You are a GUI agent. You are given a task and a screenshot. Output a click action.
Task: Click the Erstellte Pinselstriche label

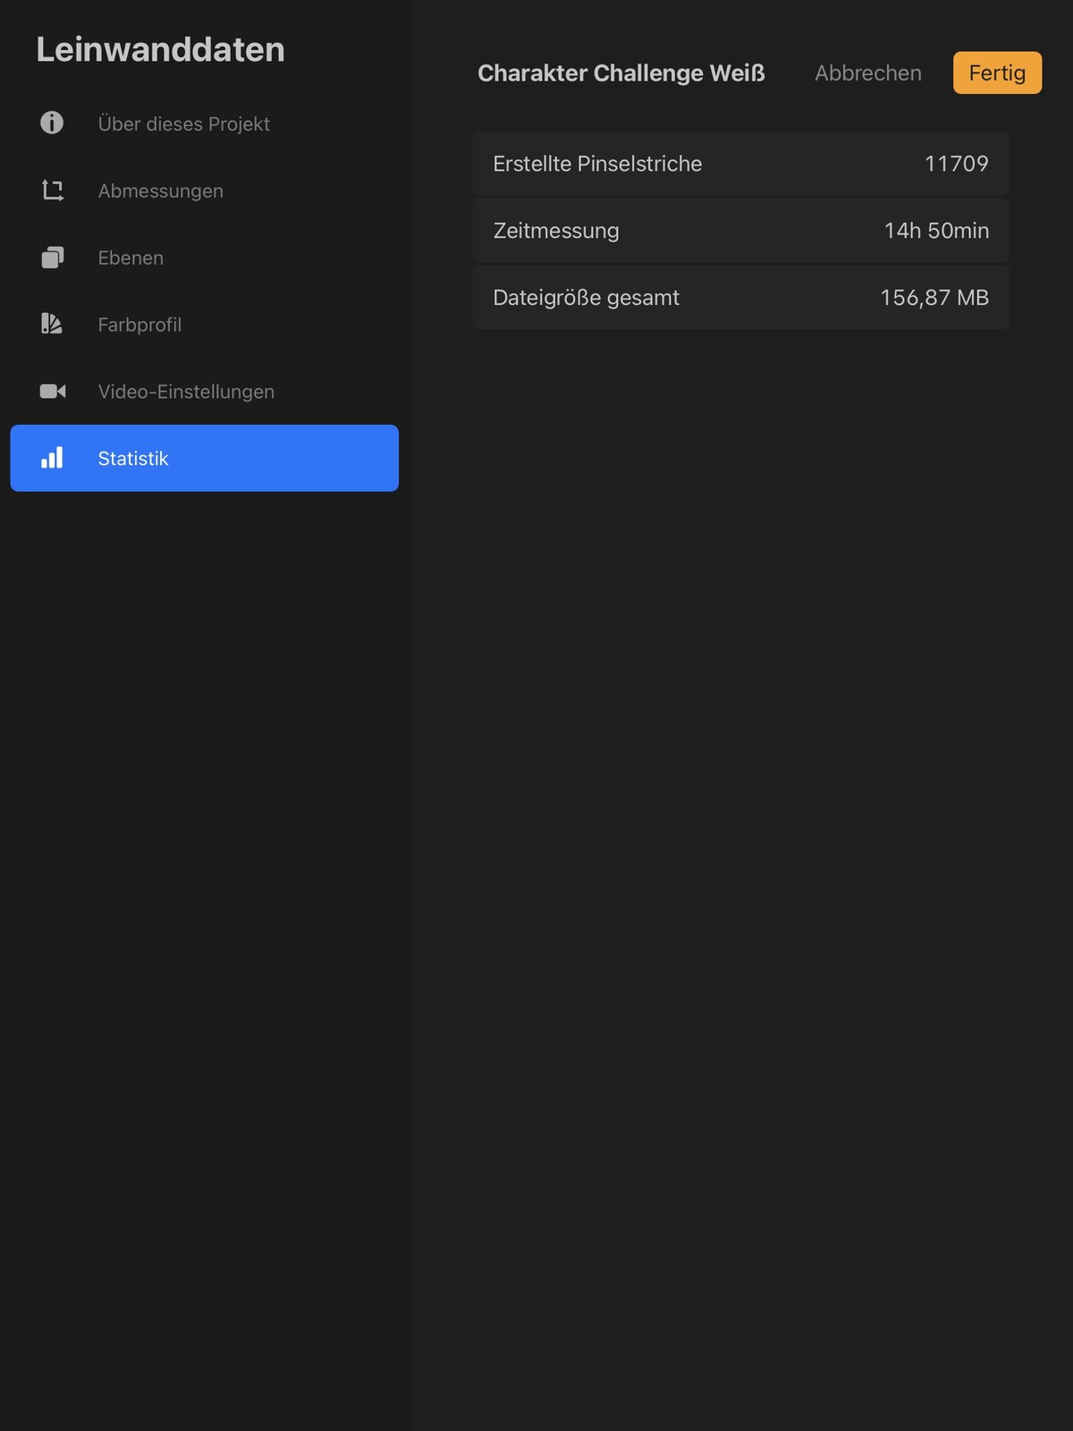(x=597, y=164)
